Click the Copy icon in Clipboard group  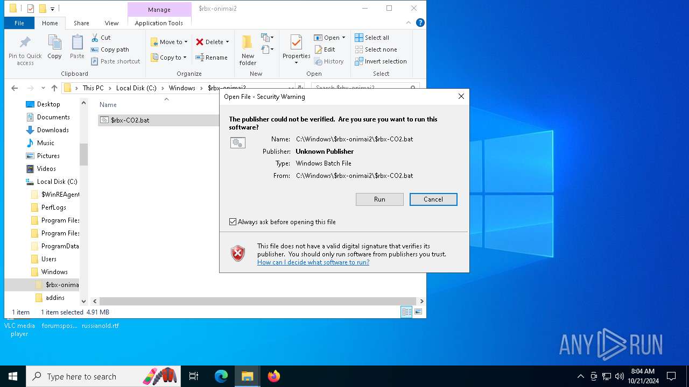click(54, 47)
